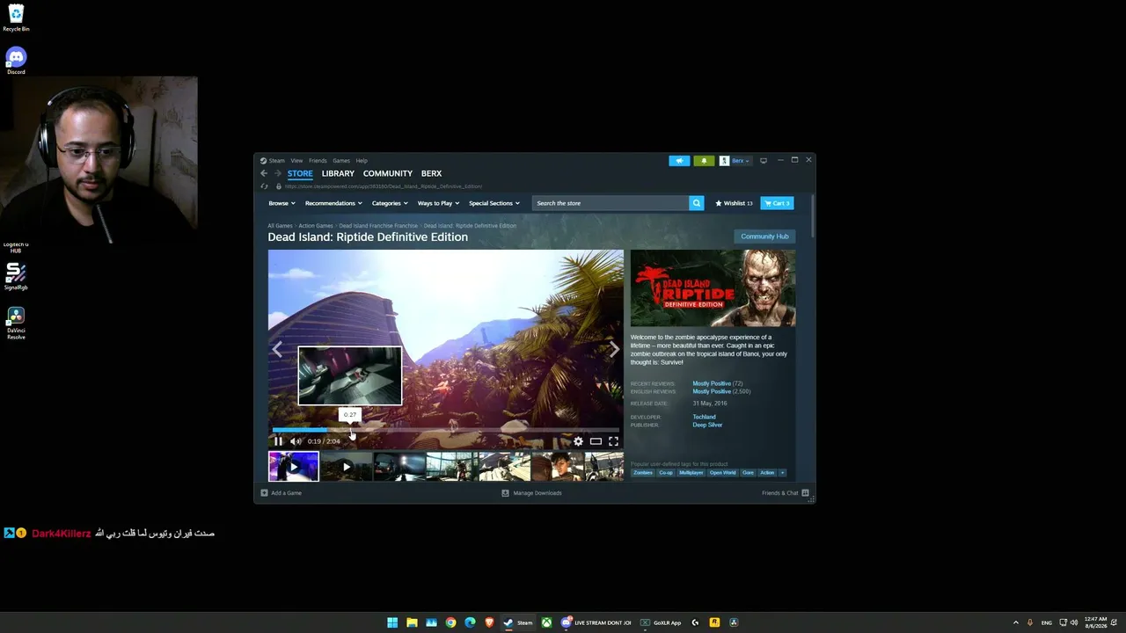1126x633 pixels.
Task: Switch trailer to theater mode
Action: (596, 441)
